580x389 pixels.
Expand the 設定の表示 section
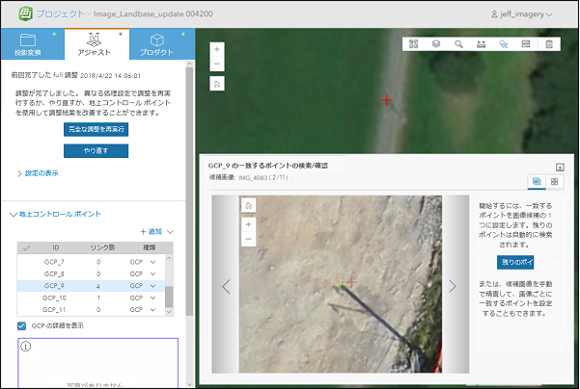(38, 173)
